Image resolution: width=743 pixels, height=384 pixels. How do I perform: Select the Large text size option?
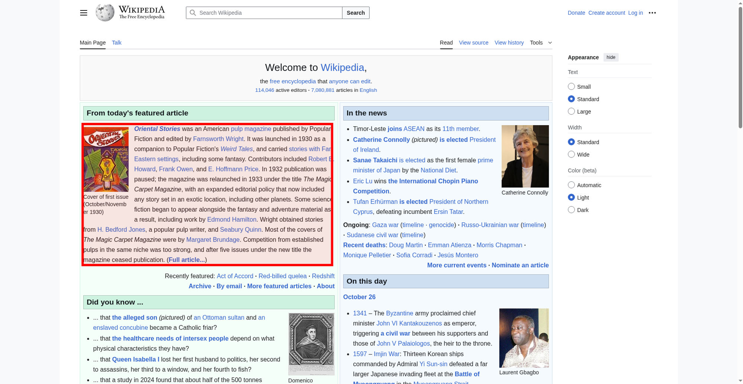tap(571, 111)
